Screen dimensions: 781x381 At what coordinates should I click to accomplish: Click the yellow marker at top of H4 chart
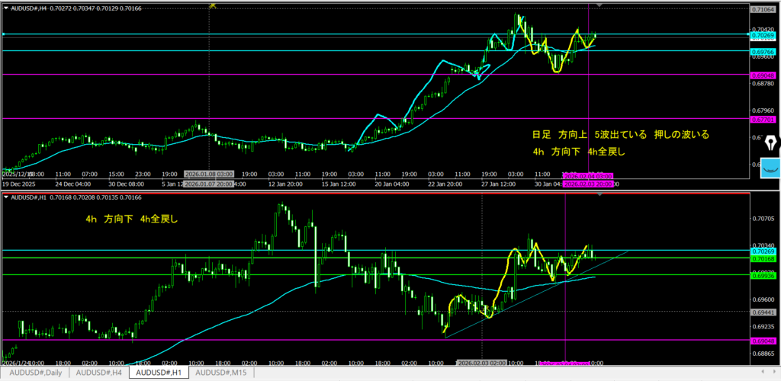coord(212,5)
